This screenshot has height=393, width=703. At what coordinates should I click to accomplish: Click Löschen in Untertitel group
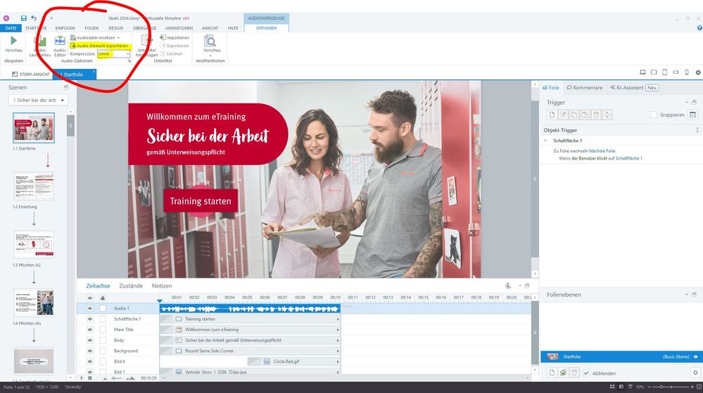coord(172,53)
